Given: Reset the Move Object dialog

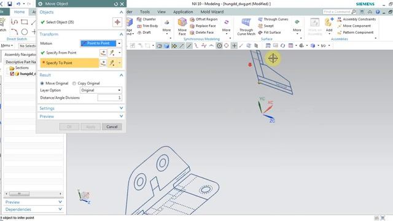Looking at the screenshot, I should coord(116,4).
